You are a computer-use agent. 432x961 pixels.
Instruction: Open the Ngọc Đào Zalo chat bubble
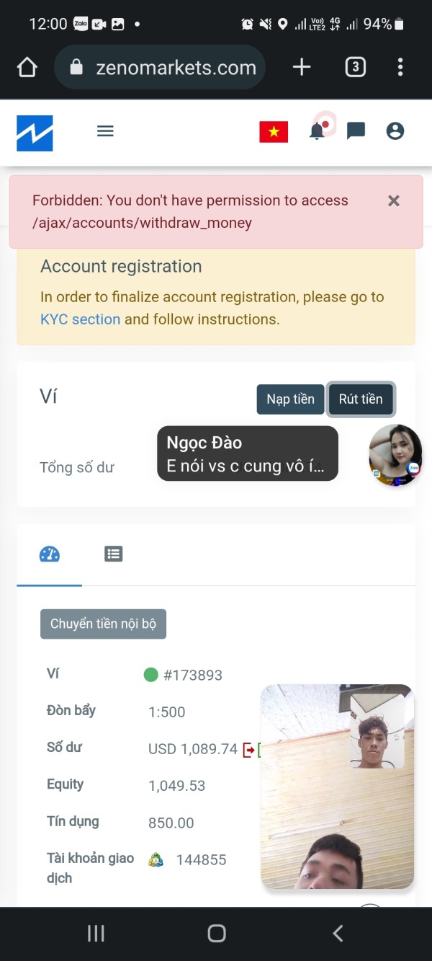[395, 455]
